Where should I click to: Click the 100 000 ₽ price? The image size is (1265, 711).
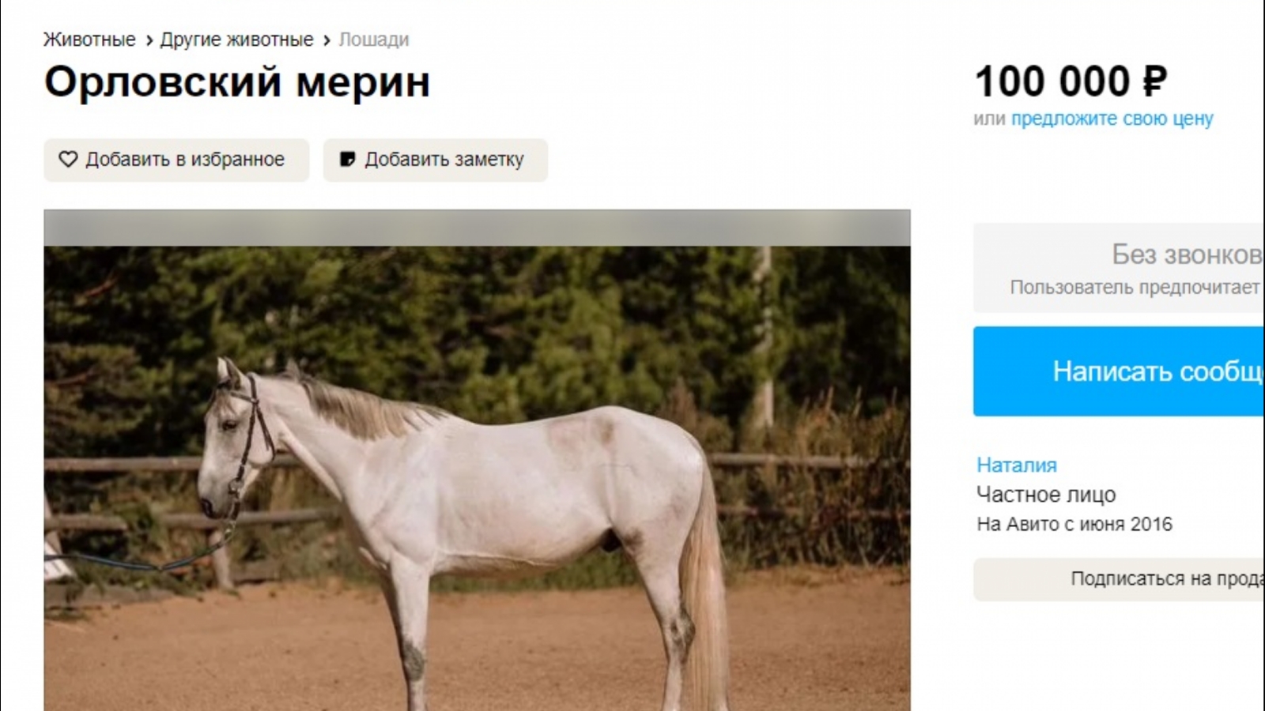[x=1071, y=81]
